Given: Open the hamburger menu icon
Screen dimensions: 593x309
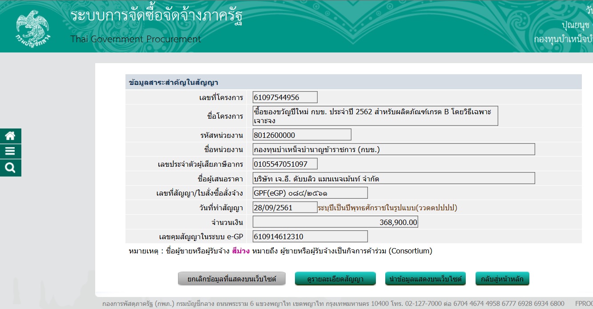Looking at the screenshot, I should 10,152.
